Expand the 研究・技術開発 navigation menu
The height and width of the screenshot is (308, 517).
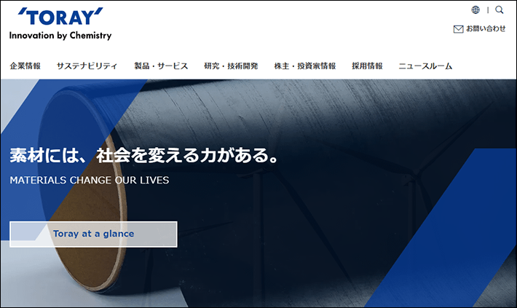pos(231,66)
